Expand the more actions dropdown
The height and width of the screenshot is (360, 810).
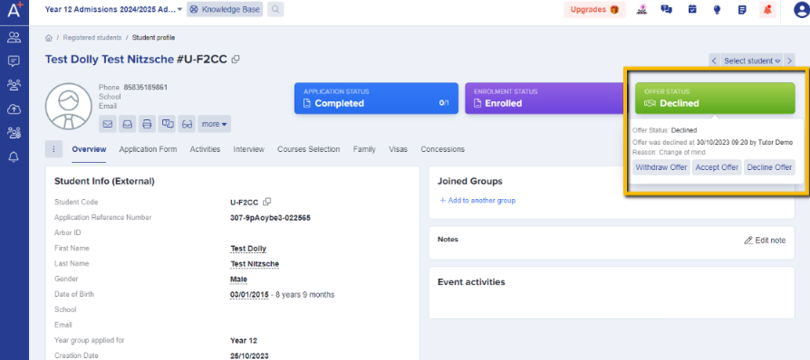[x=214, y=124]
